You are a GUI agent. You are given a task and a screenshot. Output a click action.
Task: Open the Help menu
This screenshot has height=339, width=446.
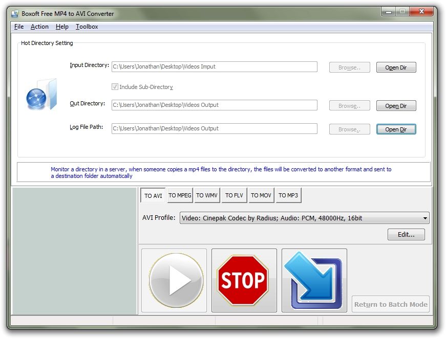pos(62,27)
